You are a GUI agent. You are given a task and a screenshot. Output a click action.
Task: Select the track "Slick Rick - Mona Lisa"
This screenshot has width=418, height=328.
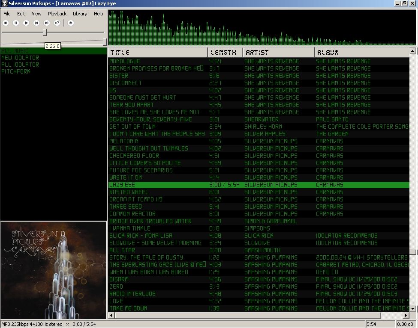tap(259, 236)
